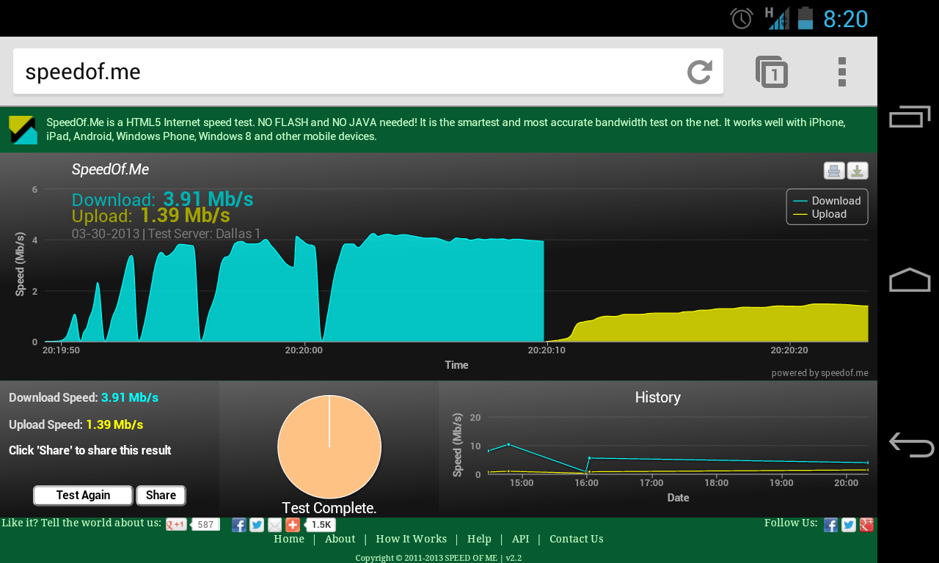Image resolution: width=939 pixels, height=563 pixels.
Task: Tap the Test Complete. status text
Action: coord(329,508)
